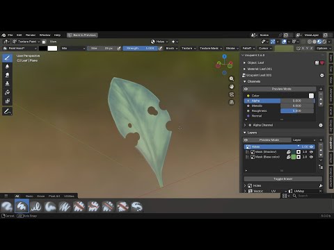Image resolution: width=334 pixels, height=250 pixels.
Task: Toggle Mask (Shadow) layer visibility eye
Action: tap(311, 152)
